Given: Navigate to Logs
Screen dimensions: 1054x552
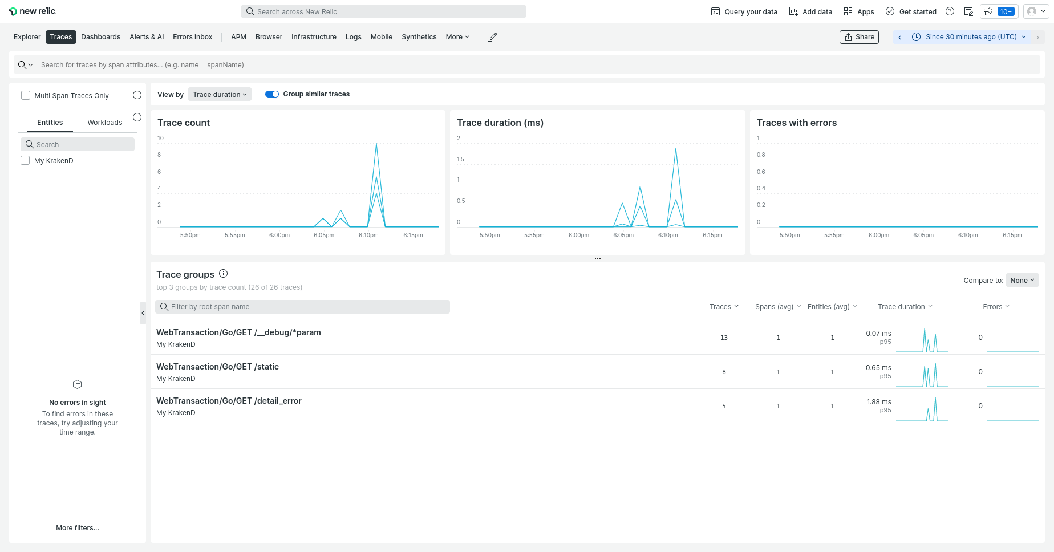Looking at the screenshot, I should click(x=354, y=37).
